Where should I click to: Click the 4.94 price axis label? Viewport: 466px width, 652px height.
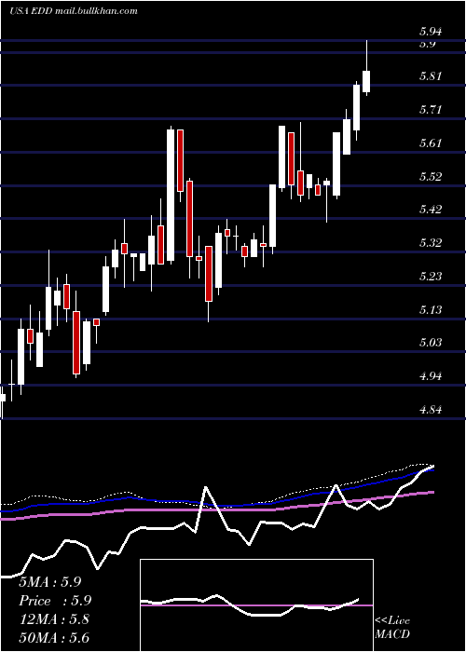pos(431,376)
